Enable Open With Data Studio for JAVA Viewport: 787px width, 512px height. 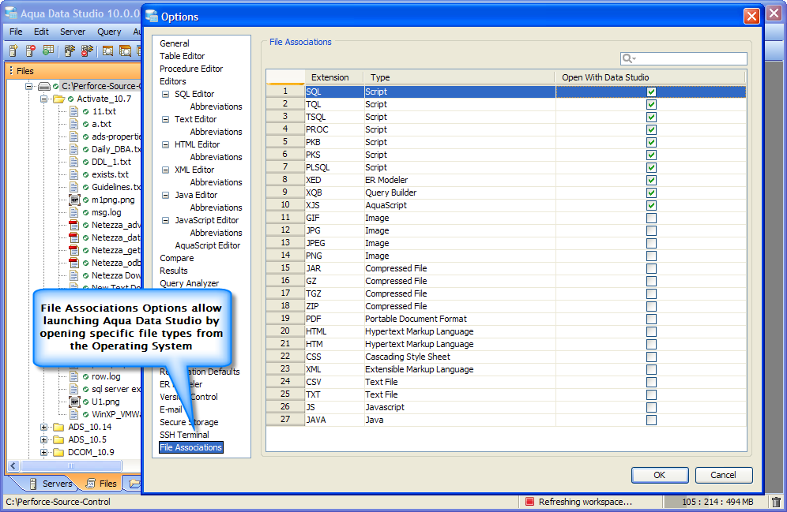pyautogui.click(x=651, y=420)
